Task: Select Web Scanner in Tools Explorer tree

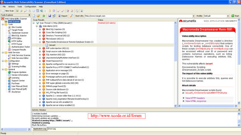Action: [x=14, y=21]
